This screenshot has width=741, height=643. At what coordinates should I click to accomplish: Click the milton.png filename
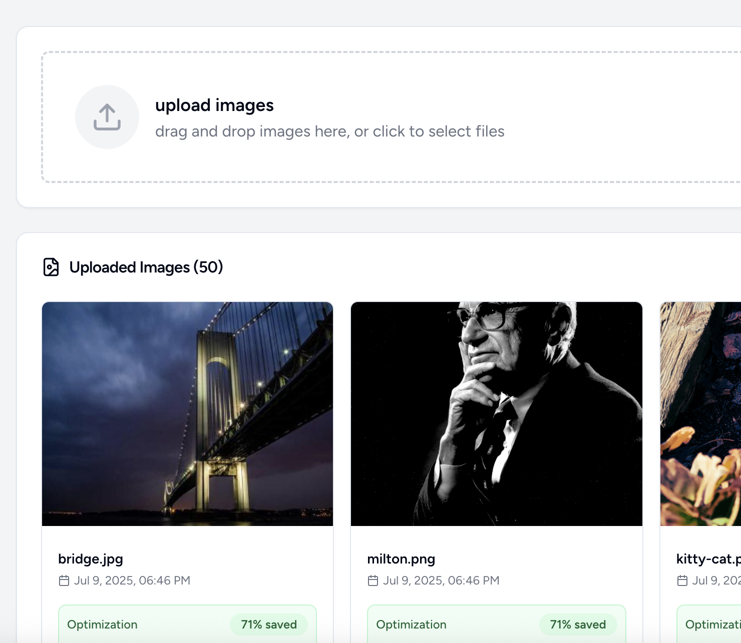tap(401, 558)
